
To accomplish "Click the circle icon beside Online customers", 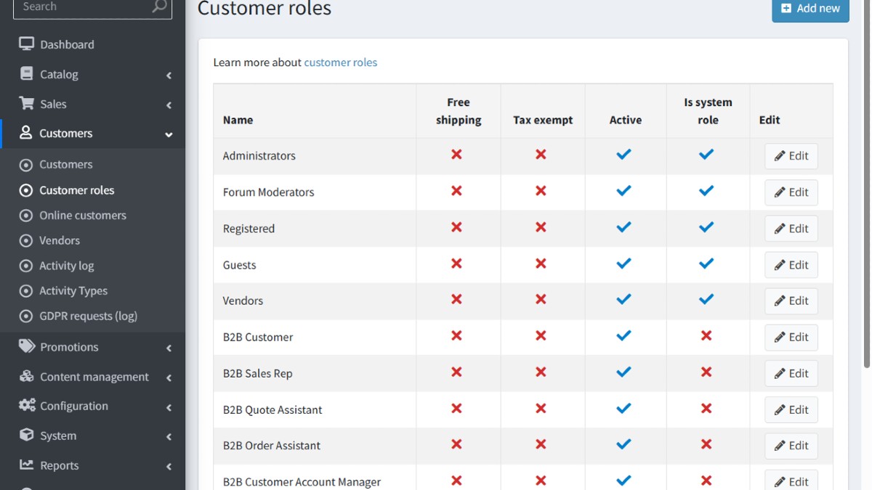I will coord(26,216).
